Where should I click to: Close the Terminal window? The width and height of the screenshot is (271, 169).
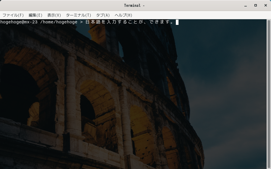pyautogui.click(x=266, y=5)
